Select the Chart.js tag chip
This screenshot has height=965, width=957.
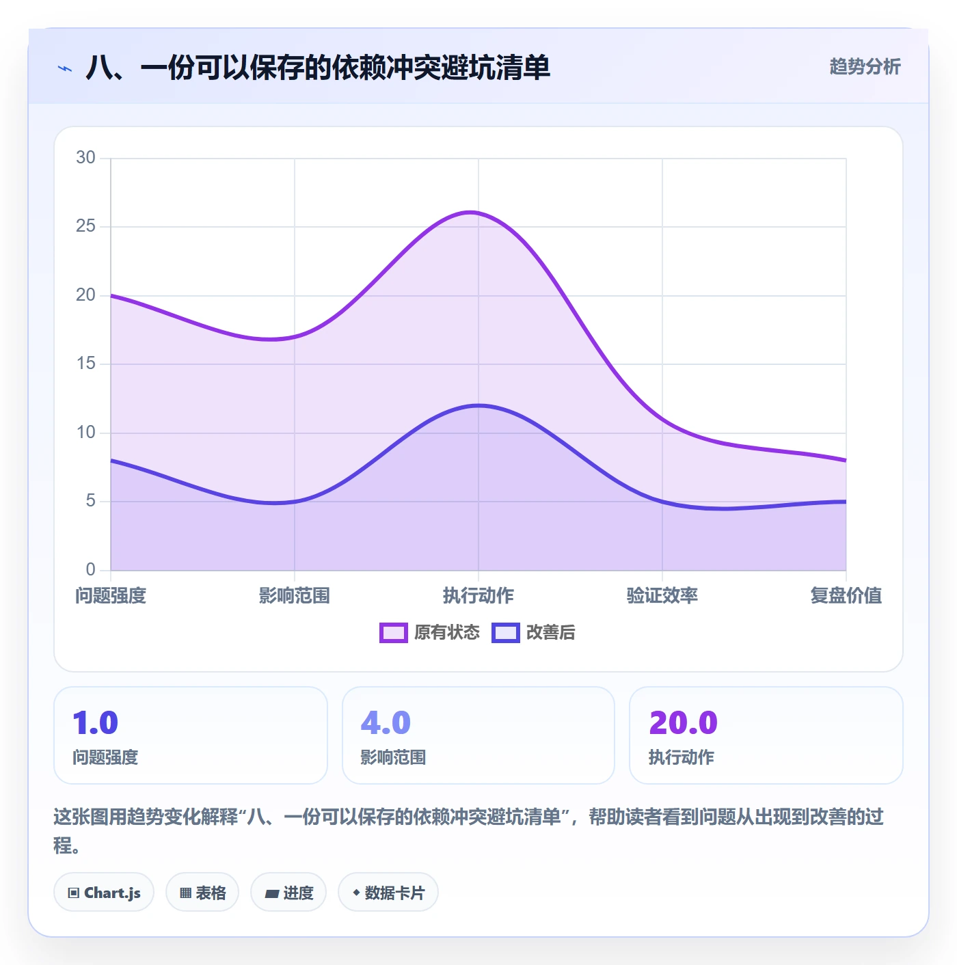104,892
